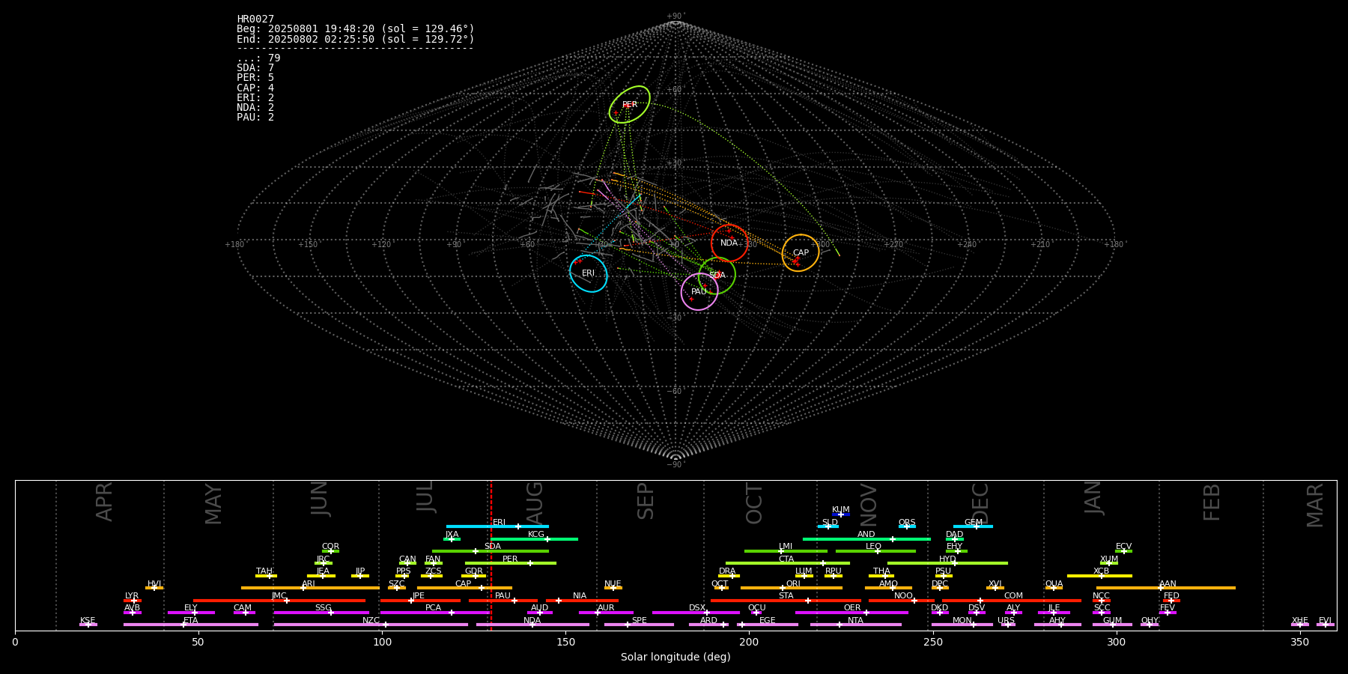Click the XCB shower label in timeline
The height and width of the screenshot is (674, 1348).
1102,571
